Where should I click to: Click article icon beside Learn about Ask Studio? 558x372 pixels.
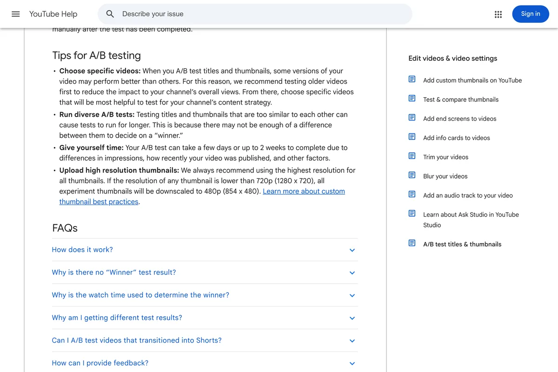point(412,213)
